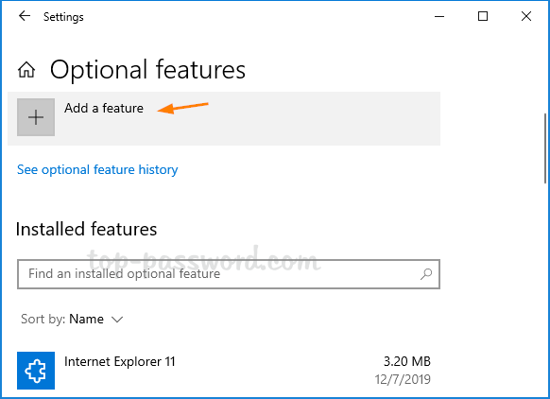Image resolution: width=550 pixels, height=399 pixels.
Task: Minimize the Settings window
Action: pos(439,16)
